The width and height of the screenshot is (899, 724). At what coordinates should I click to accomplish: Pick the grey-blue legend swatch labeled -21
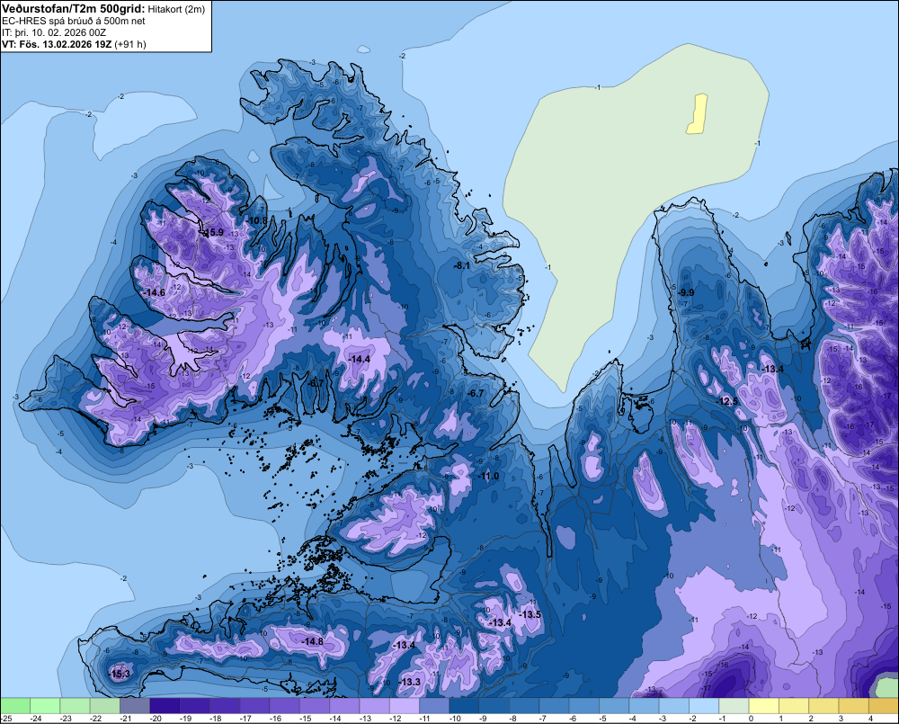coord(135,705)
